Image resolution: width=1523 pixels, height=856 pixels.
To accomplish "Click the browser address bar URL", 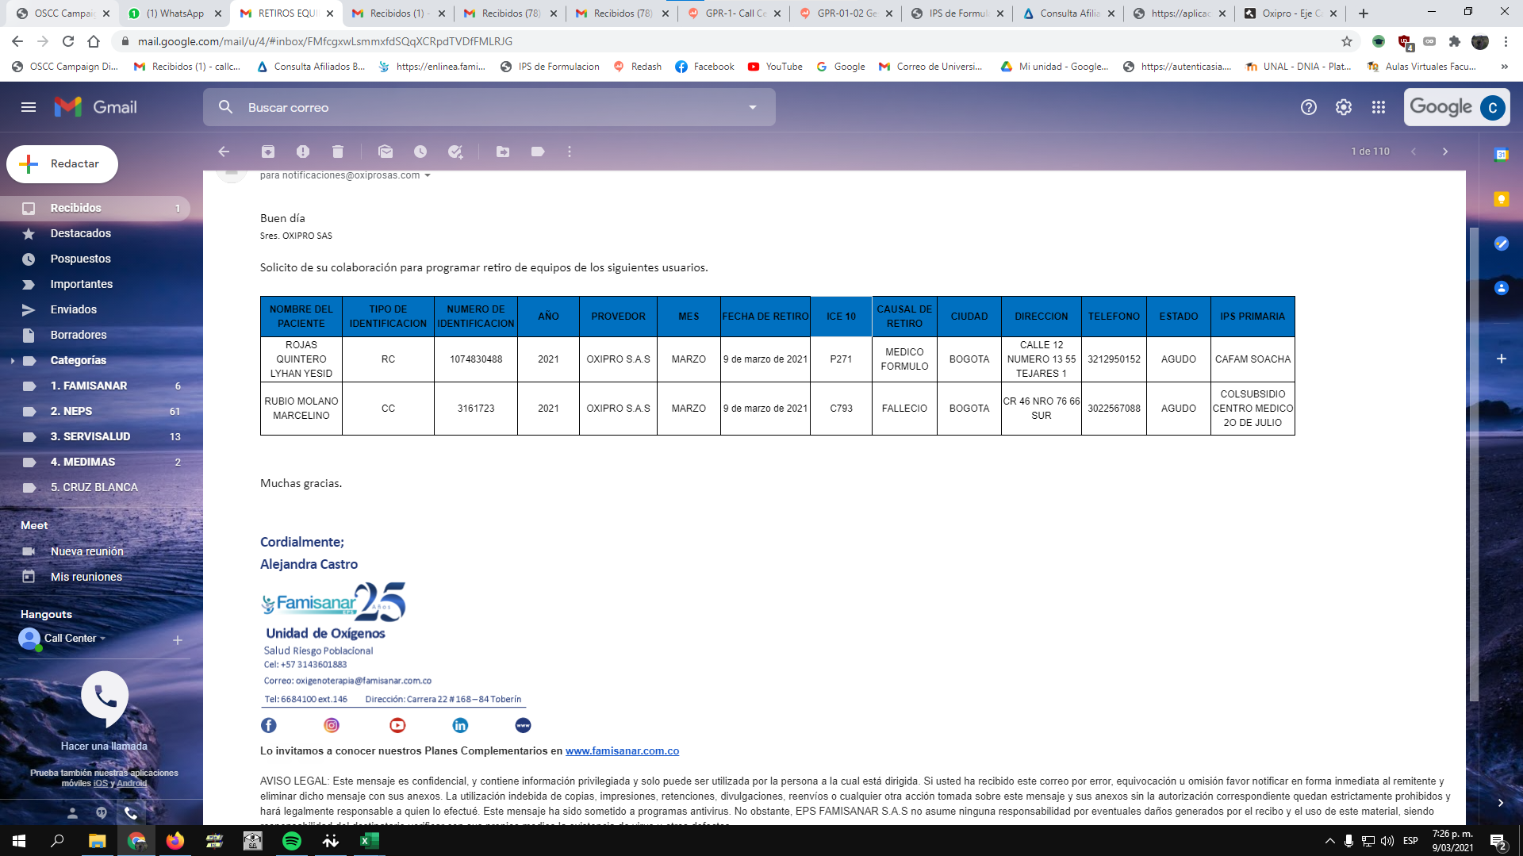I will coord(325,41).
